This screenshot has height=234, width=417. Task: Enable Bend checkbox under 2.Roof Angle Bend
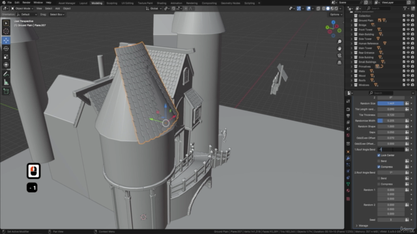379,178
